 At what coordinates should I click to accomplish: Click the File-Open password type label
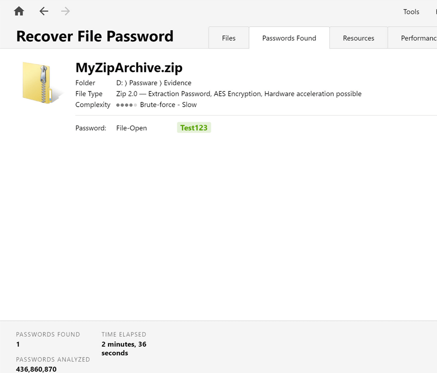pos(131,128)
